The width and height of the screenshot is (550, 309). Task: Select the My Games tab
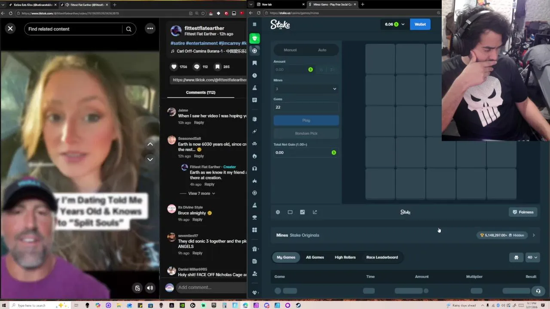286,257
